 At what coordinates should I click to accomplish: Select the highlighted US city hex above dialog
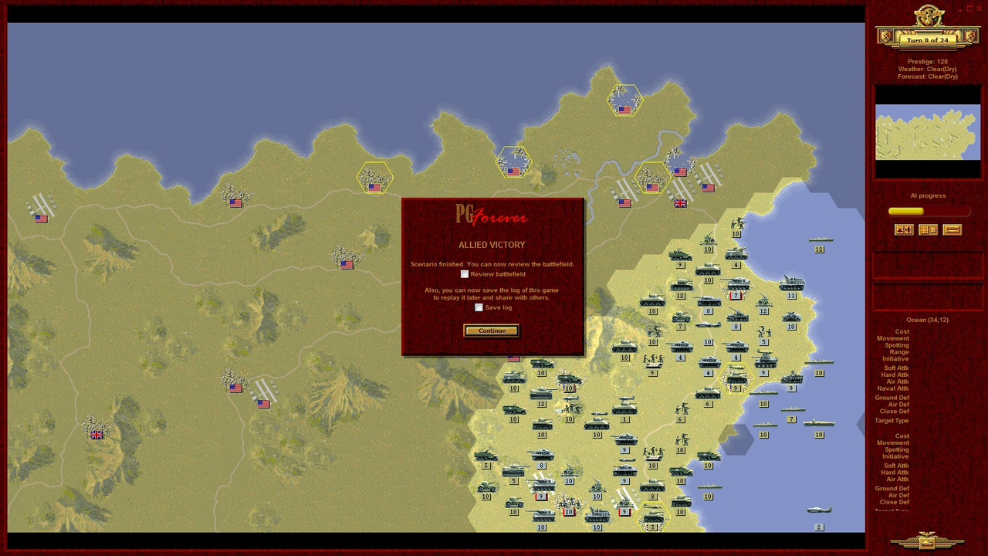click(513, 162)
